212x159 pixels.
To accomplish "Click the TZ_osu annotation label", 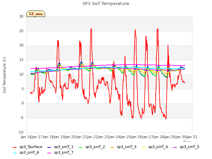I will coord(36,14).
